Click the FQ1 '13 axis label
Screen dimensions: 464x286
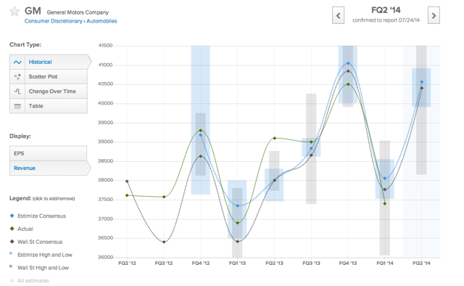point(237,263)
